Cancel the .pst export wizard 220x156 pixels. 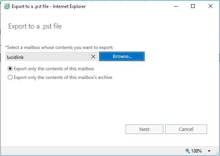(186, 129)
